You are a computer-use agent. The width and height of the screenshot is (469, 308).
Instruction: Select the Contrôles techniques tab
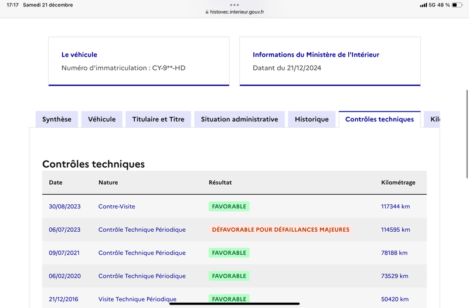[379, 119]
